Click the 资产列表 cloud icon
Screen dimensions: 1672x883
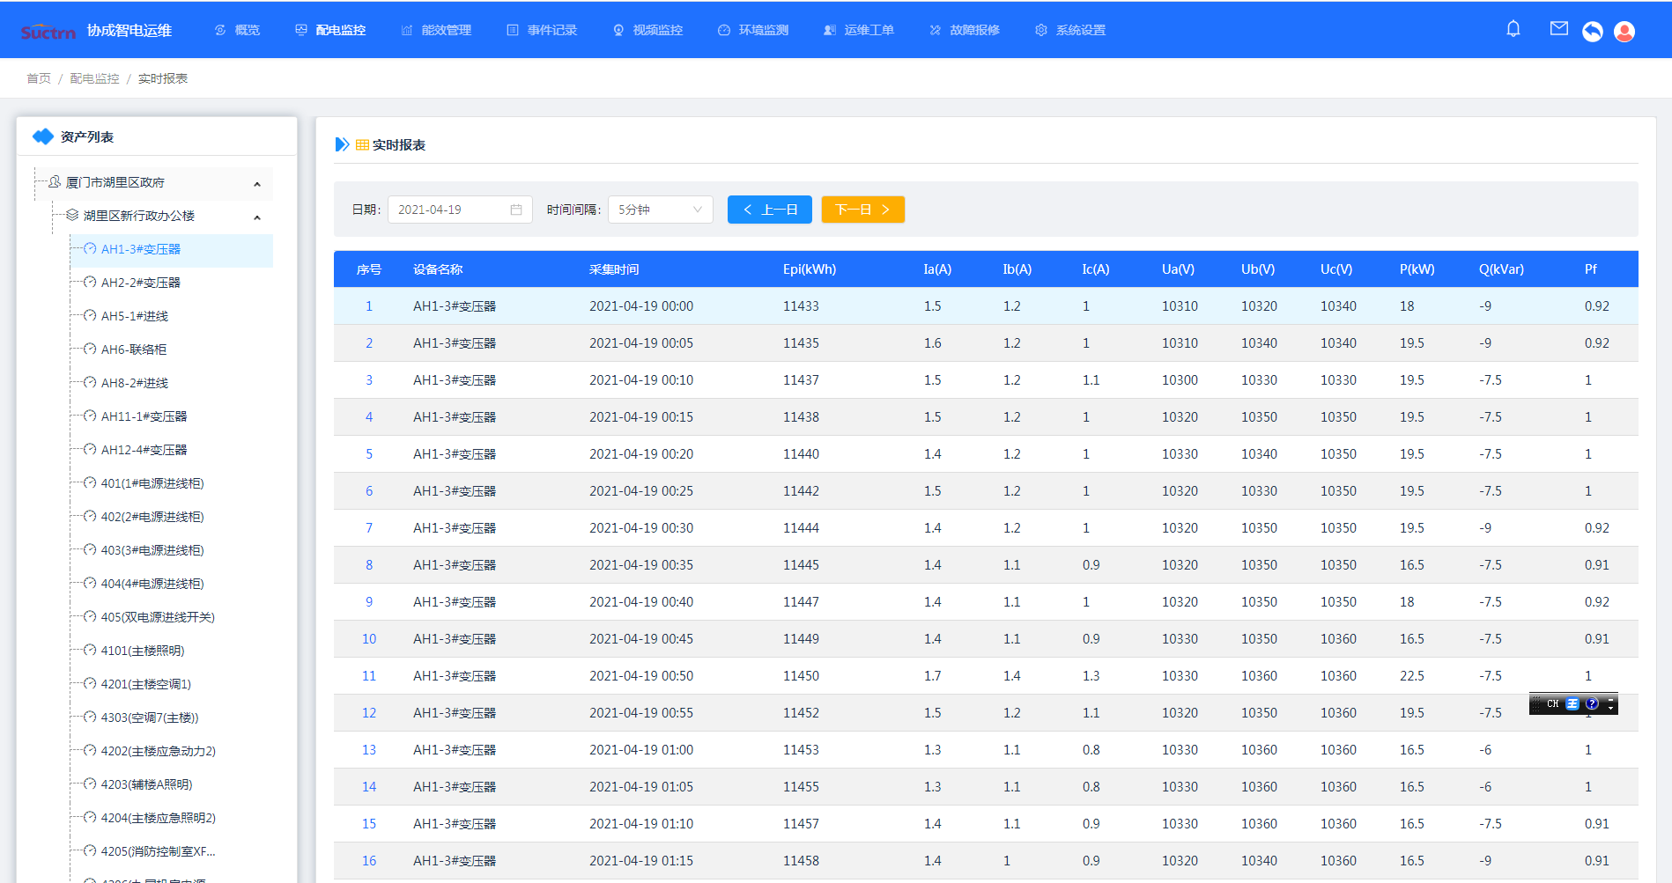point(42,136)
